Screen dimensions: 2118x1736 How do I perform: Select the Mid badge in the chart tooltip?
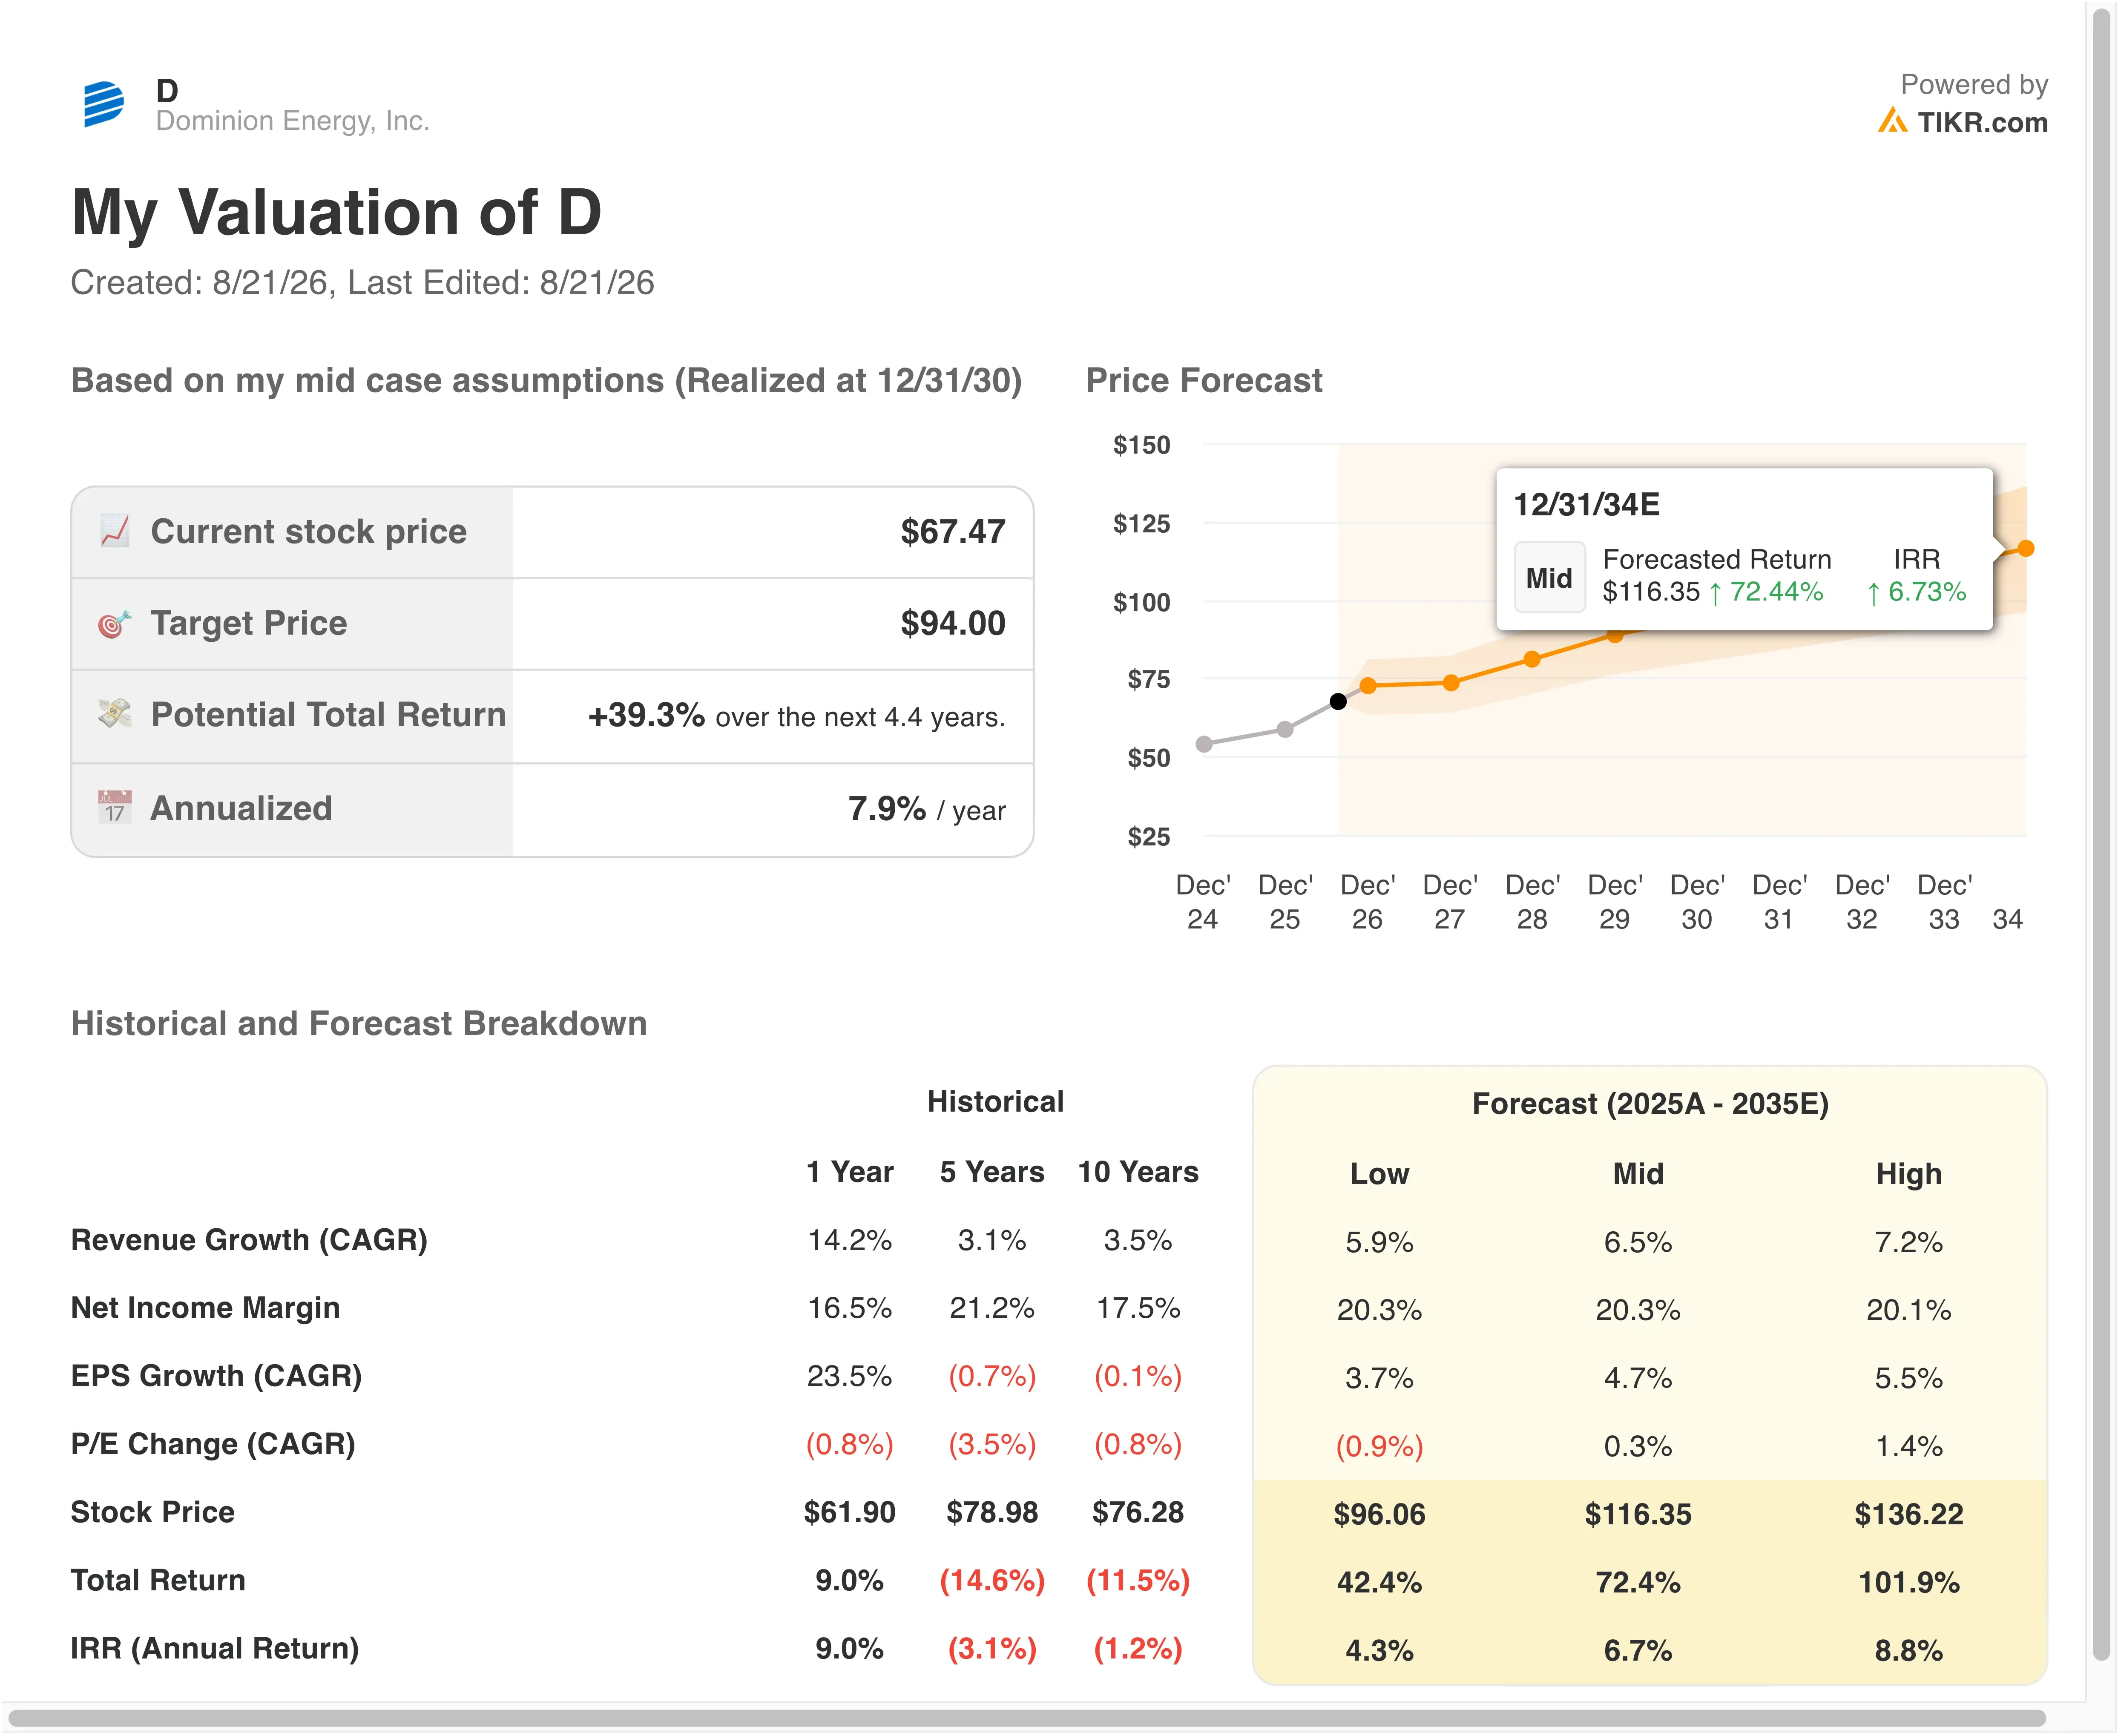pos(1549,577)
